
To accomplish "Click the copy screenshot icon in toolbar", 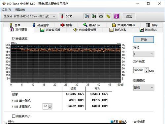I will [x=94, y=16].
